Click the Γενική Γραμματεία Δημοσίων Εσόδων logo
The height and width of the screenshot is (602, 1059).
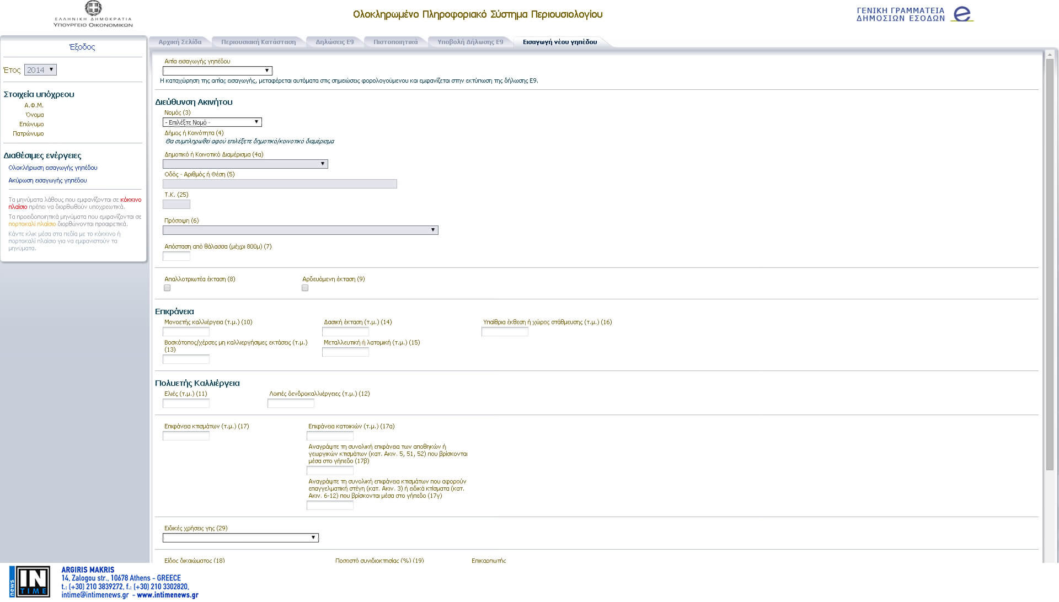(915, 14)
